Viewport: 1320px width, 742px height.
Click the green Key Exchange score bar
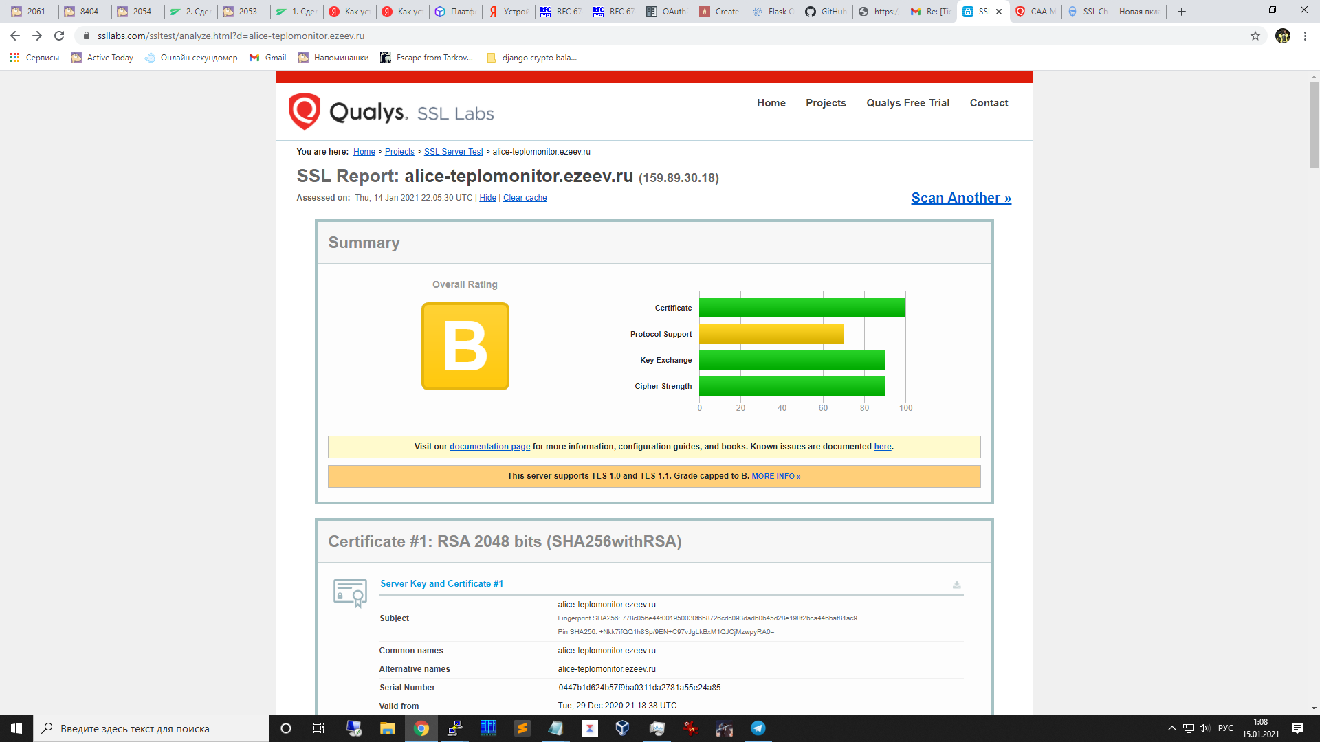pyautogui.click(x=792, y=360)
